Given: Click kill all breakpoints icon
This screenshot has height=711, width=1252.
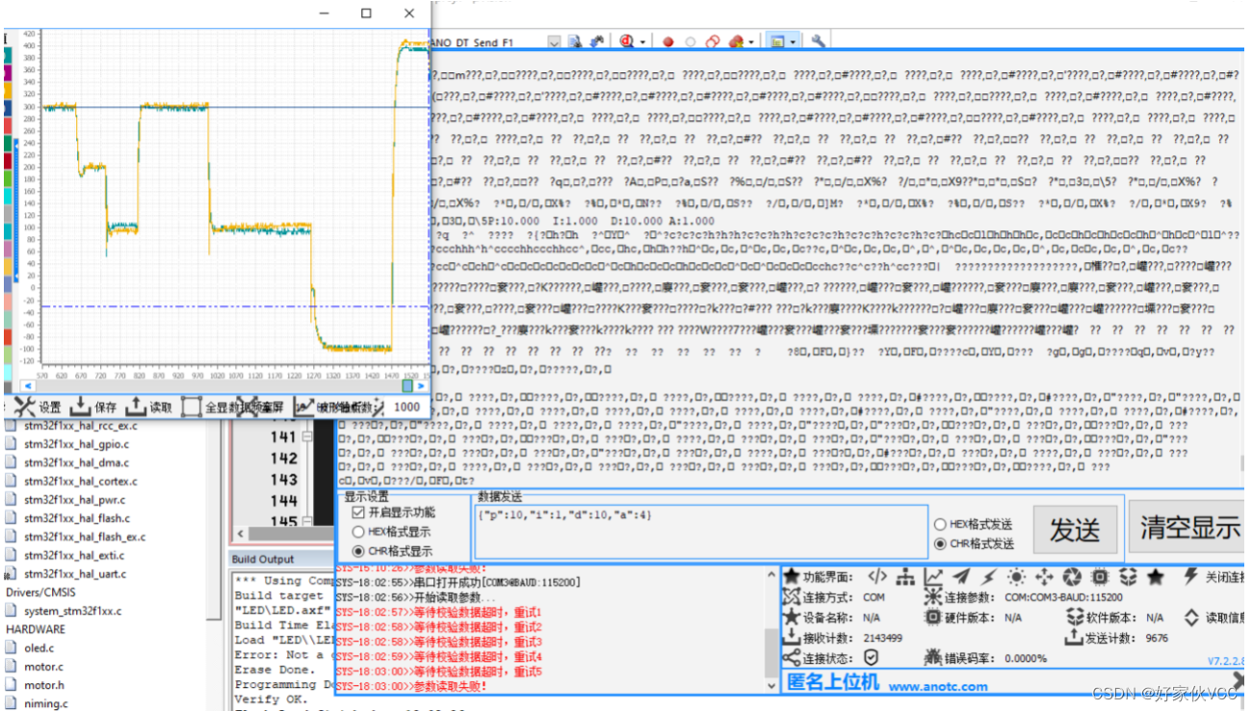Looking at the screenshot, I should 736,41.
